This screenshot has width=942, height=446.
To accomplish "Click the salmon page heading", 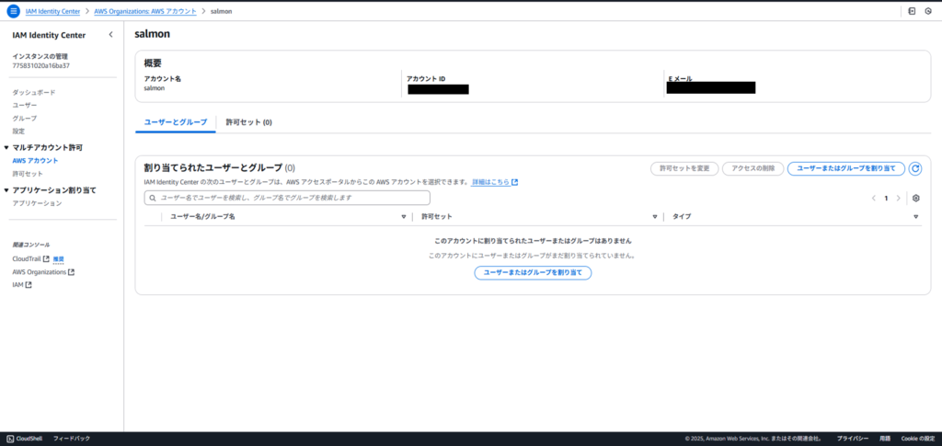I will click(153, 34).
